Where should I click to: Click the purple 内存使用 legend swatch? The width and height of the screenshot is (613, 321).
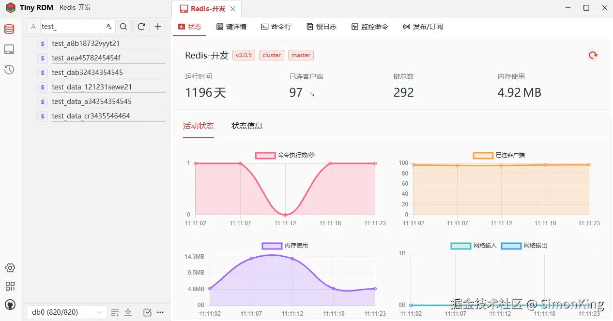pyautogui.click(x=272, y=246)
